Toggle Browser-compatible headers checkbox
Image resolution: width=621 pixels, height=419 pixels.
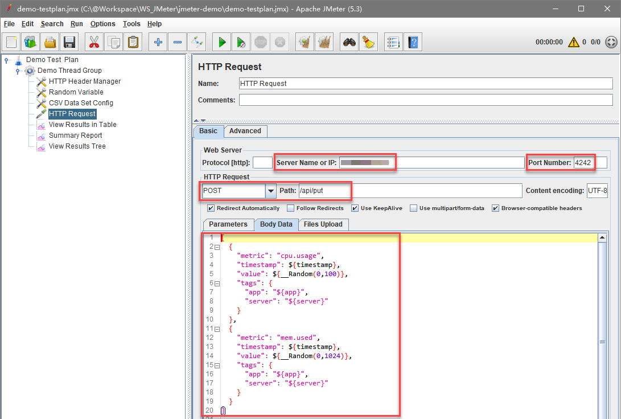click(495, 208)
